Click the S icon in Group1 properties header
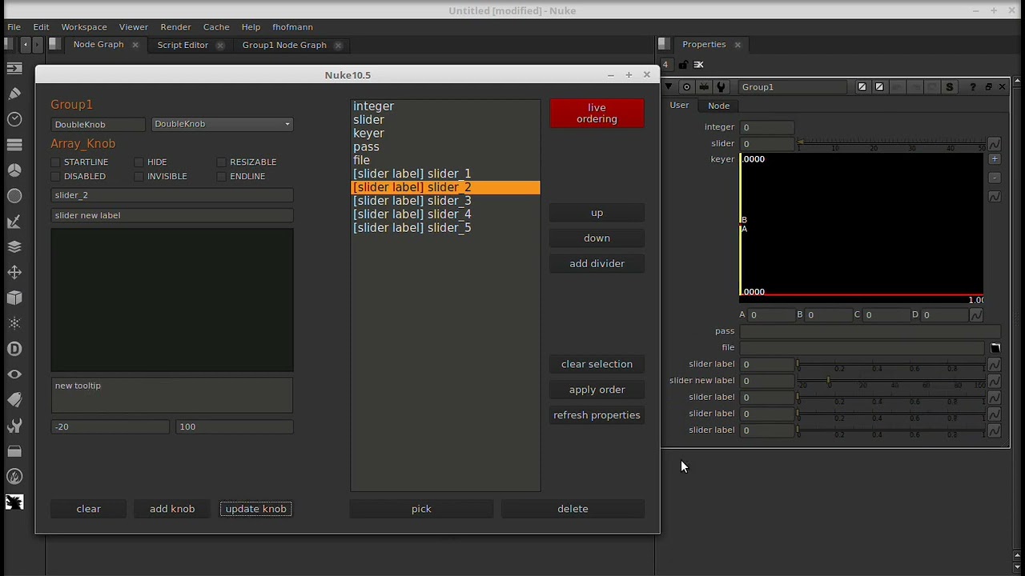Screen dimensions: 1025x576 [x=950, y=87]
